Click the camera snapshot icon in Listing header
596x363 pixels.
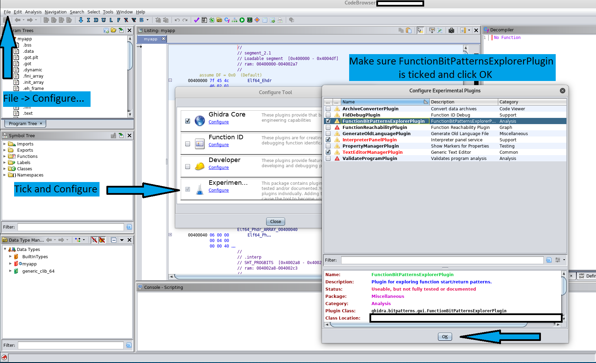[x=451, y=30]
